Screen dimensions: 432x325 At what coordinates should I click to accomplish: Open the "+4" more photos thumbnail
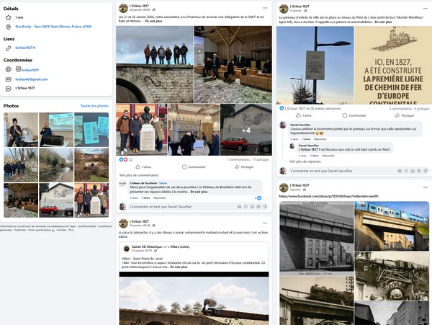pyautogui.click(x=246, y=130)
